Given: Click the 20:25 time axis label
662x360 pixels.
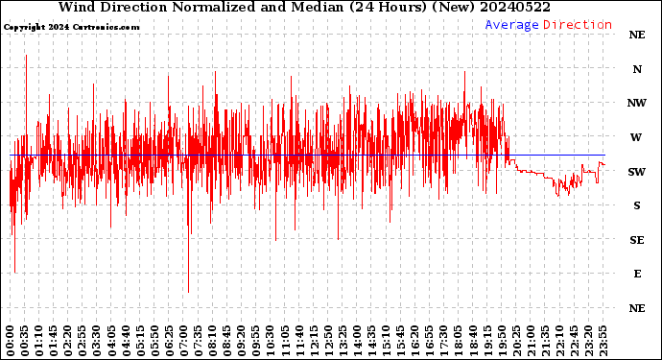Looking at the screenshot, I should (x=516, y=341).
